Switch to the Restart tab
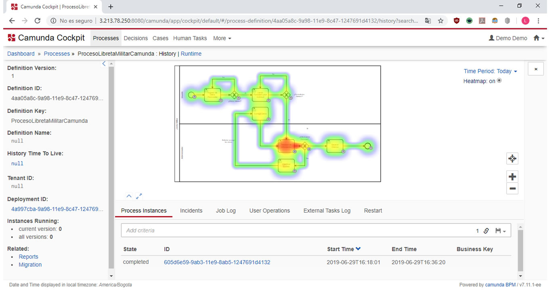The height and width of the screenshot is (290, 553). [373, 211]
